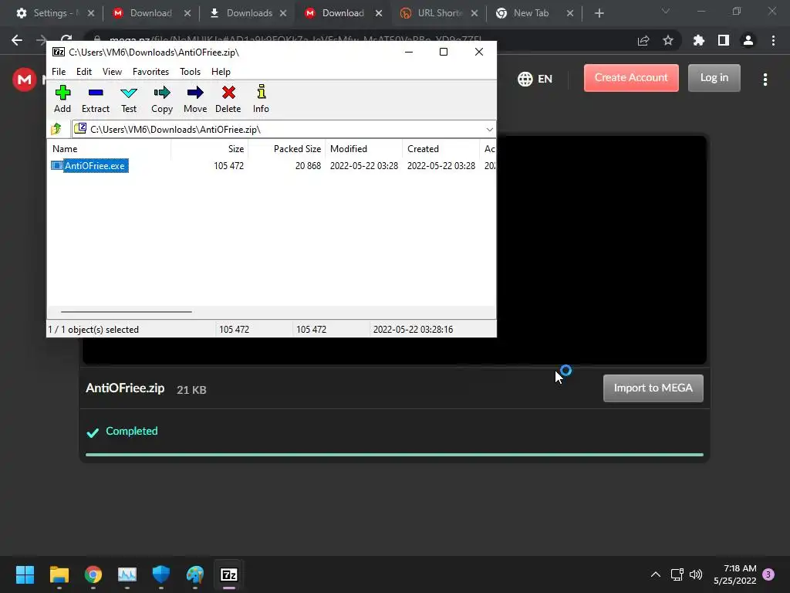Open Chrome tab search chevron

pos(666,11)
